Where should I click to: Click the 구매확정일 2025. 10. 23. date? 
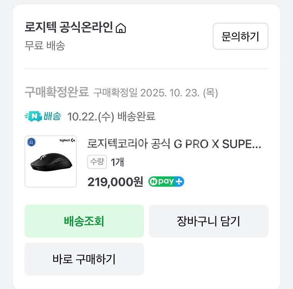(x=155, y=93)
